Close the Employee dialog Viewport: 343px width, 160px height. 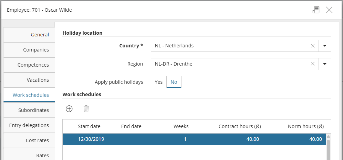329,10
